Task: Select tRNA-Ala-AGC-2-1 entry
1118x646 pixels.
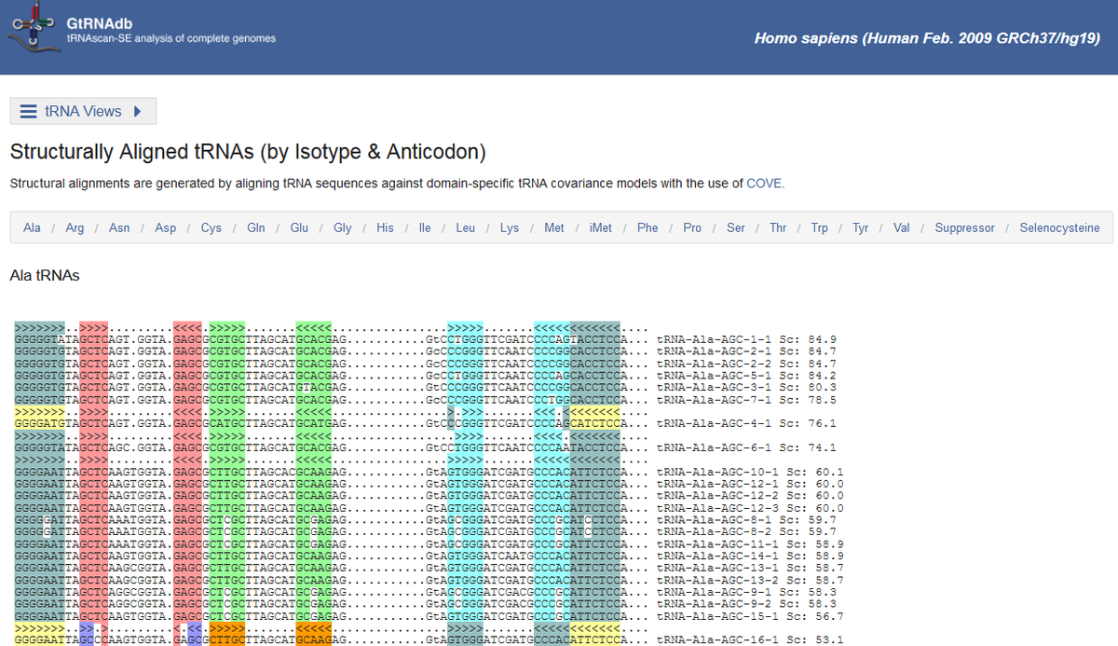Action: pos(715,351)
